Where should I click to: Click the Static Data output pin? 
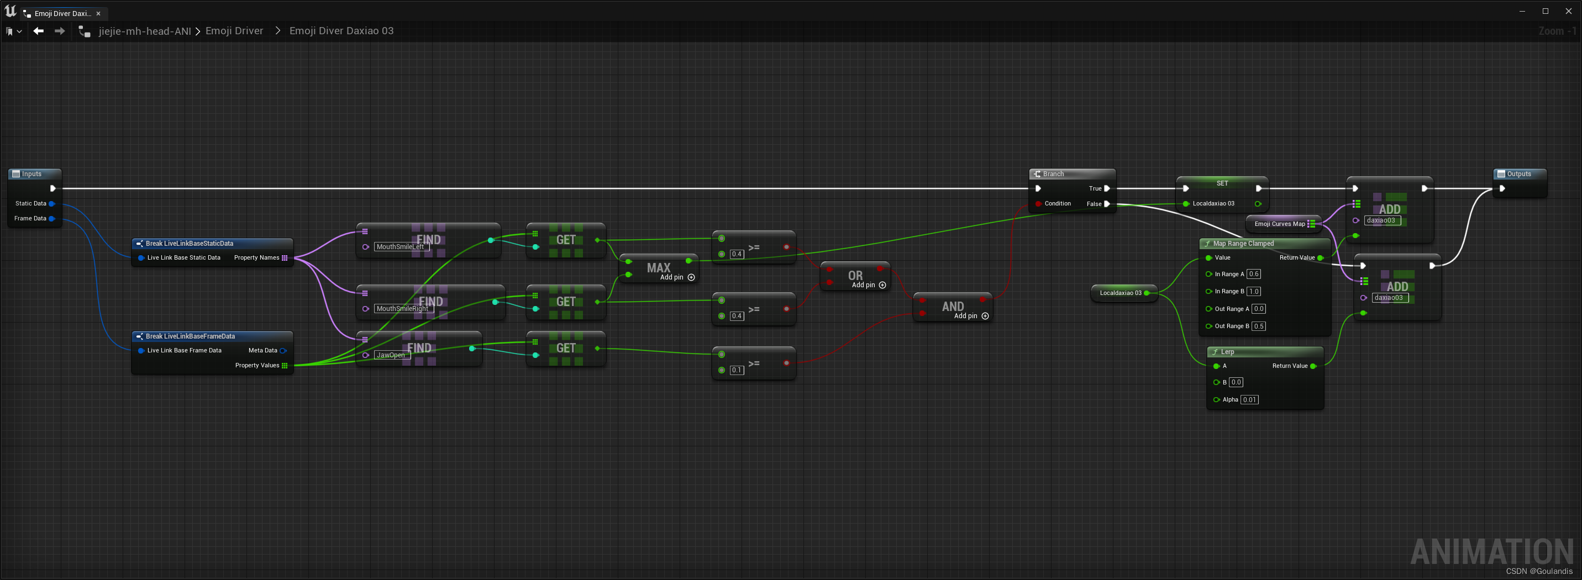[51, 204]
